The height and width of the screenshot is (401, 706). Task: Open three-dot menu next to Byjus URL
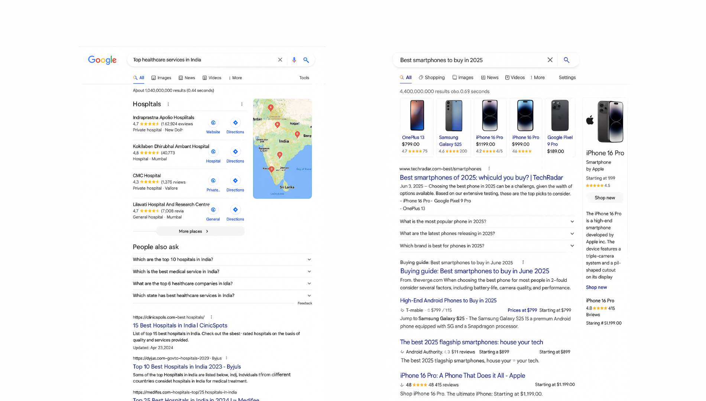226,358
